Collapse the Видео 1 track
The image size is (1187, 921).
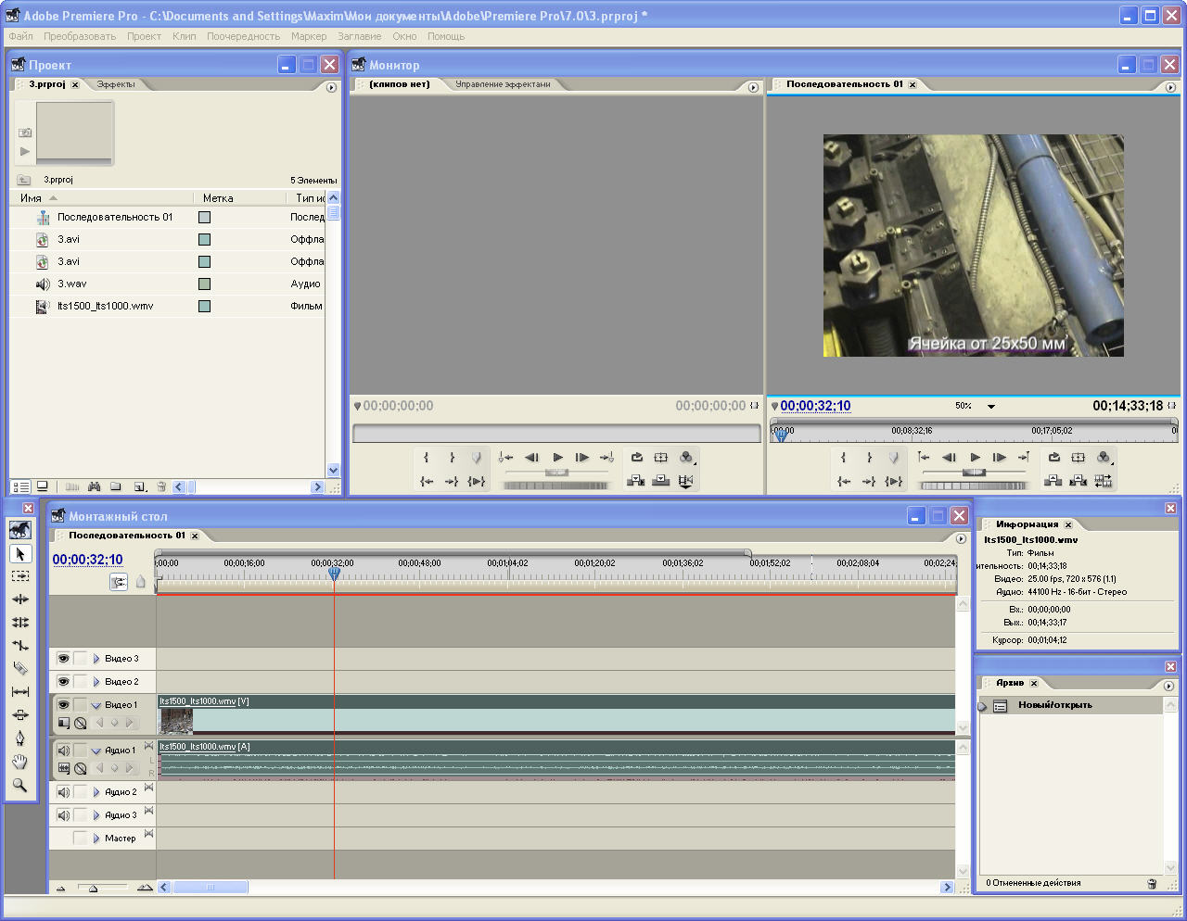[96, 705]
